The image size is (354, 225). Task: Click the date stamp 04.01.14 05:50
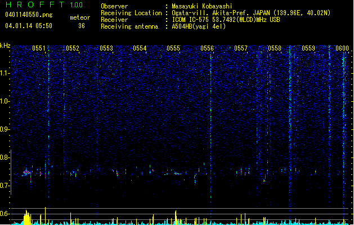[x=29, y=26]
